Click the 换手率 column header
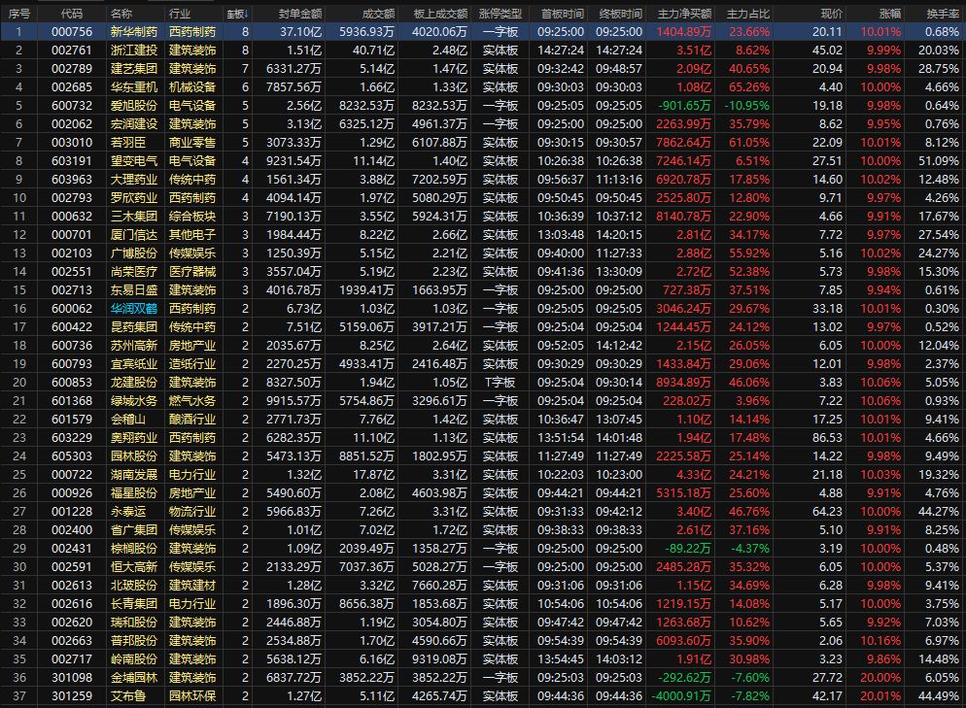 coord(943,14)
